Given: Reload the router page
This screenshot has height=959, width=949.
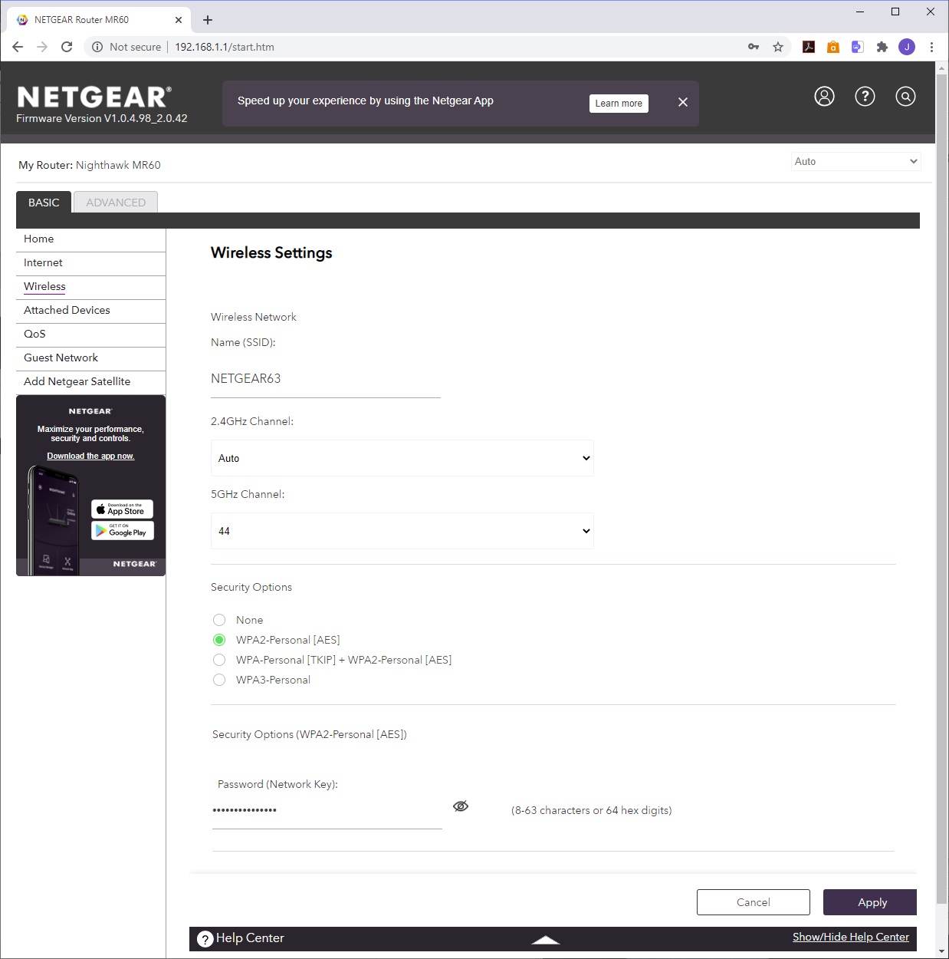Looking at the screenshot, I should tap(67, 47).
